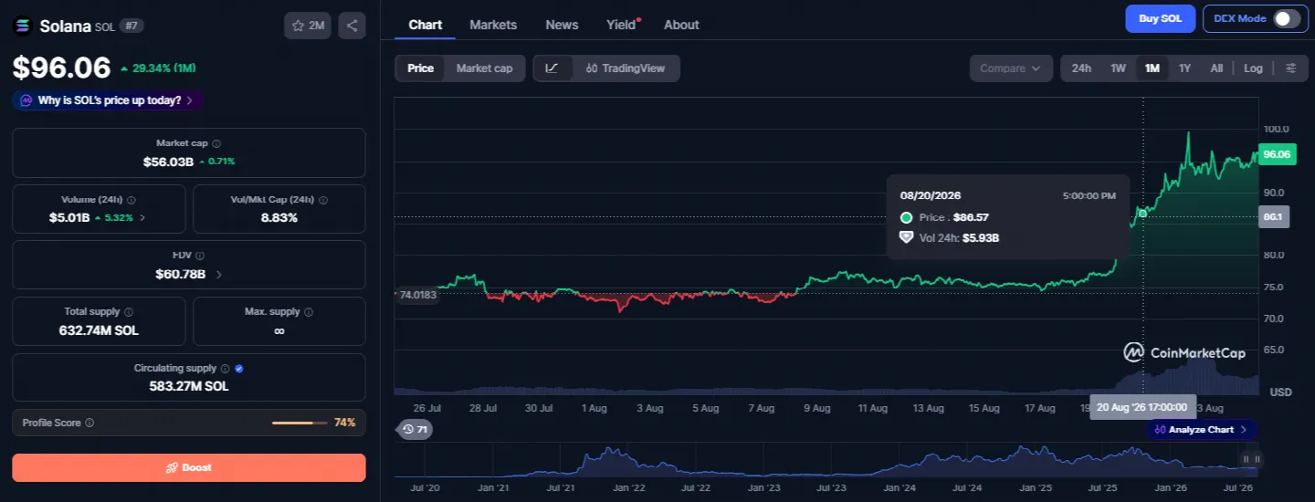Open chart settings sliders icon
Image resolution: width=1315 pixels, height=502 pixels.
pos(1290,68)
